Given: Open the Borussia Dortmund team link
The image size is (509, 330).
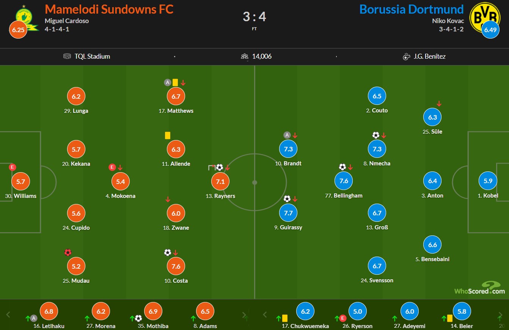Looking at the screenshot, I should click(x=411, y=9).
